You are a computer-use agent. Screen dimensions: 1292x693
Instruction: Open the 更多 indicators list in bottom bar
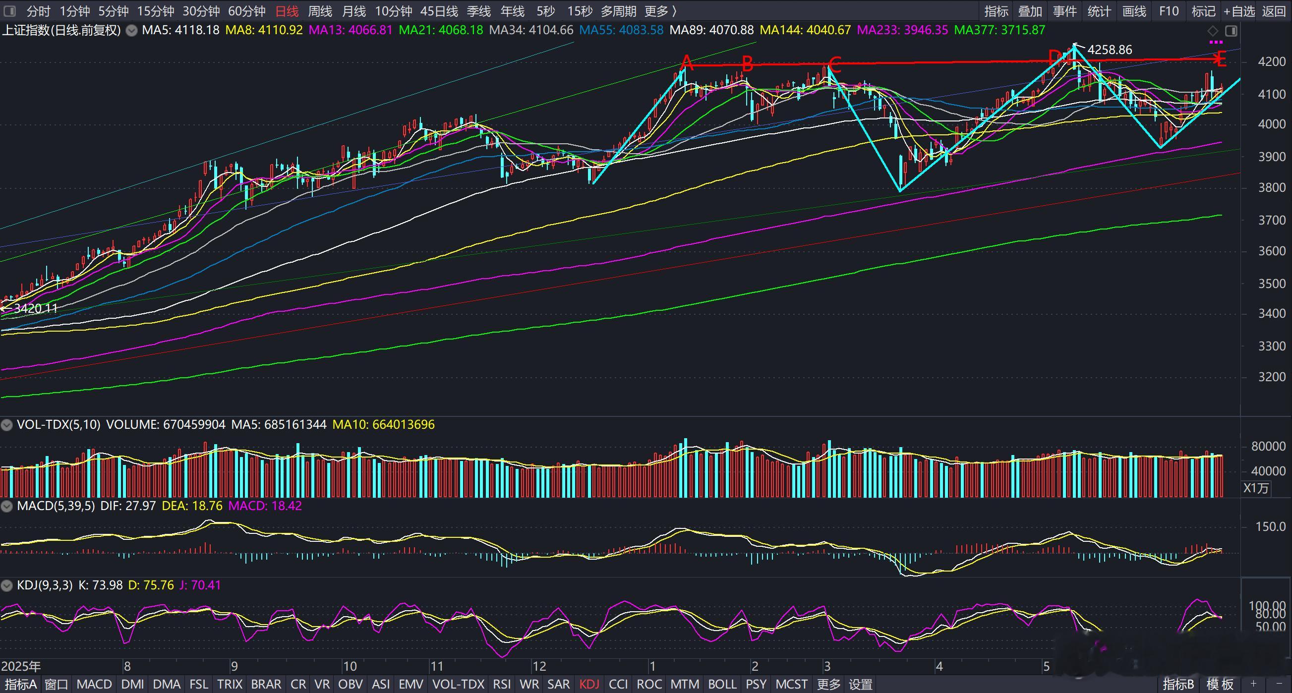(x=828, y=684)
